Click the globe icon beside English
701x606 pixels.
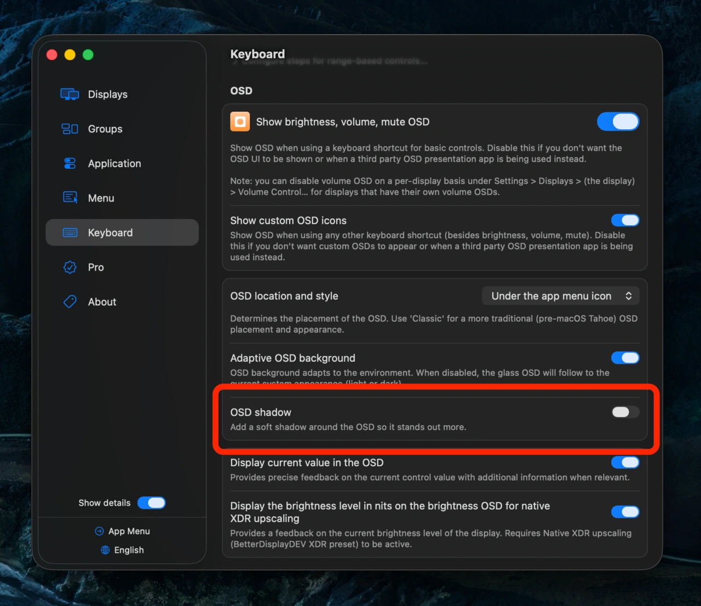tap(105, 550)
